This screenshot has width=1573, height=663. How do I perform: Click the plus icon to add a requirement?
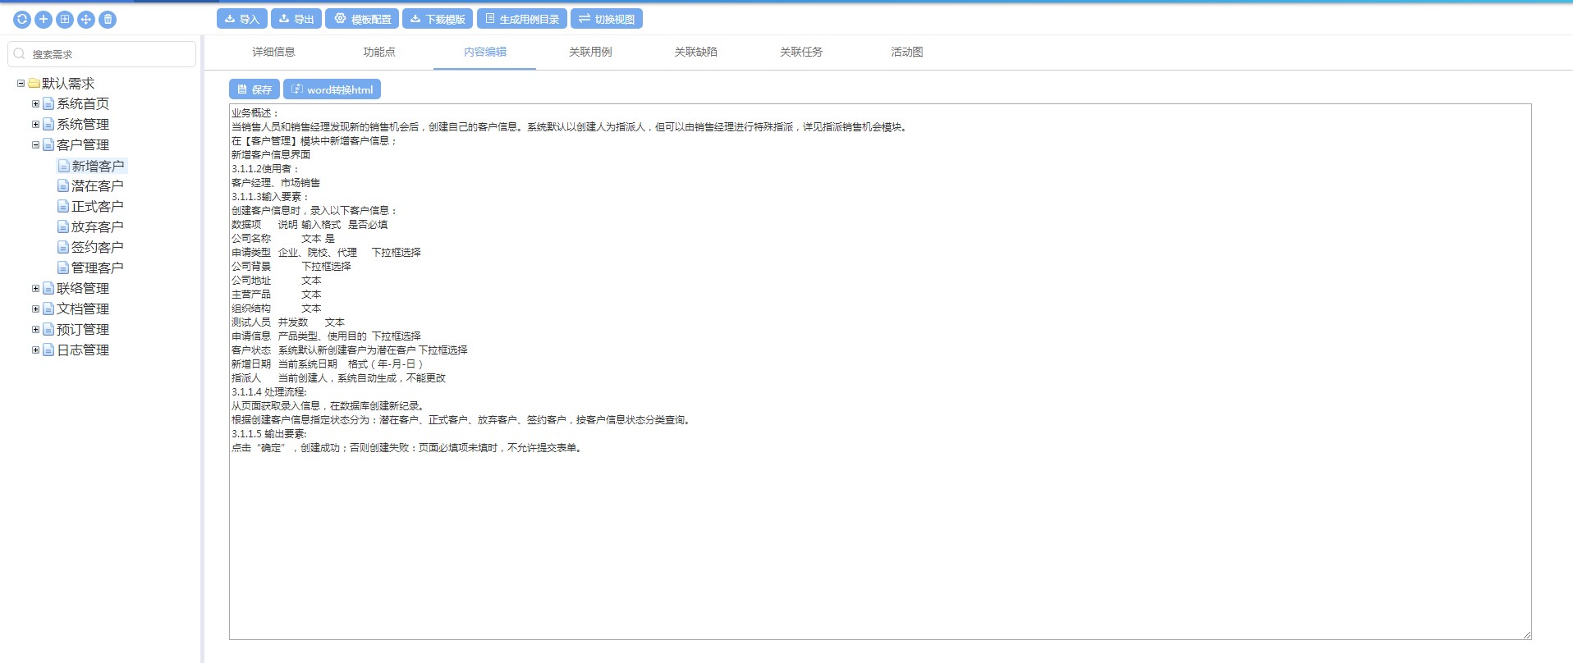[44, 19]
